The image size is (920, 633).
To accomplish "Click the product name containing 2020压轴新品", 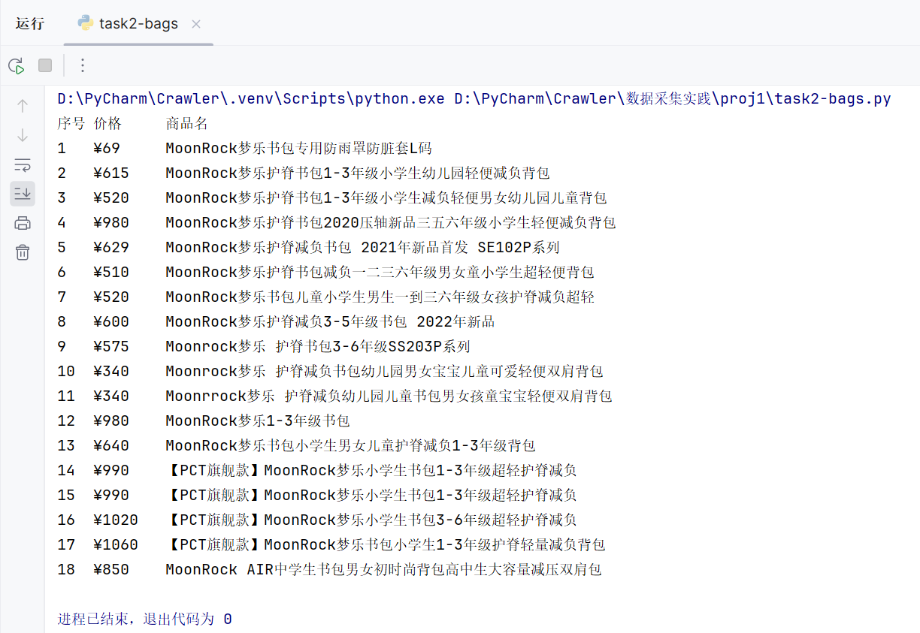I will [x=391, y=222].
